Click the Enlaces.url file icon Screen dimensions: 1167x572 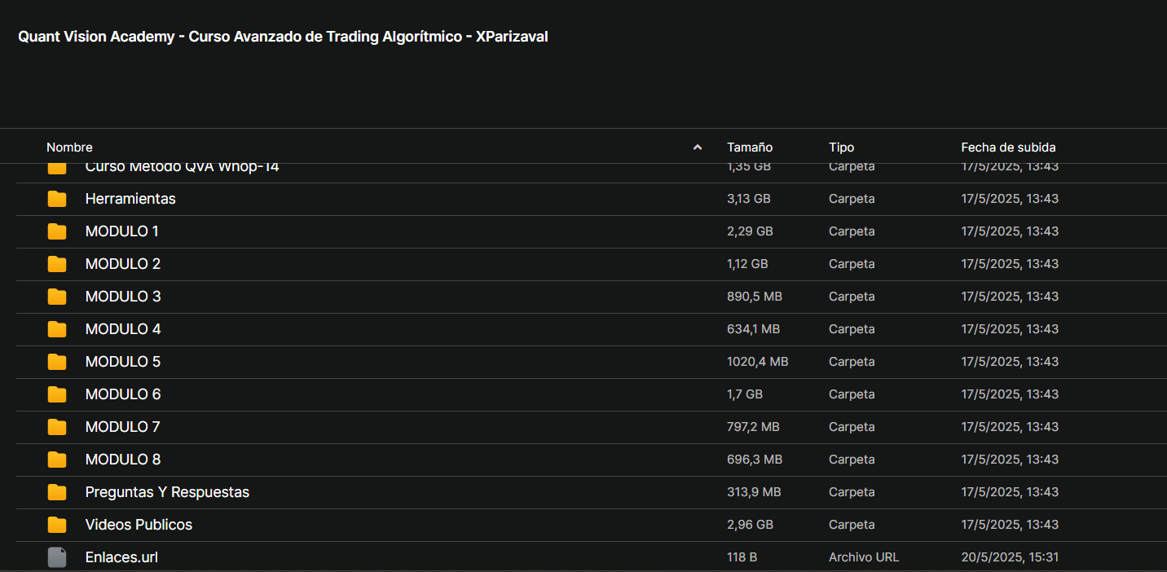pos(57,557)
